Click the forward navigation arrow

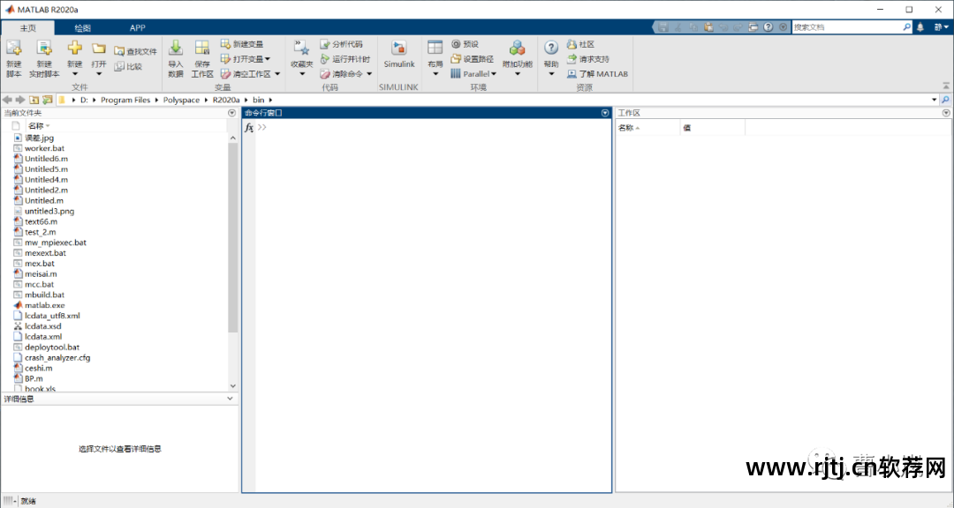[x=20, y=100]
